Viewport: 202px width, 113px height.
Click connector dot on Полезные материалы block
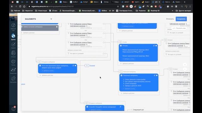[x=157, y=75]
